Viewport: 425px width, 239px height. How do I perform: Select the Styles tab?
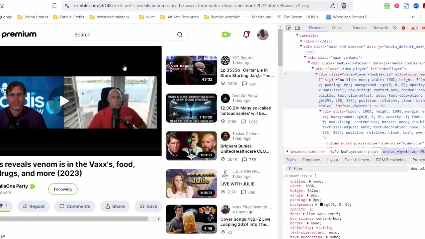(x=291, y=160)
